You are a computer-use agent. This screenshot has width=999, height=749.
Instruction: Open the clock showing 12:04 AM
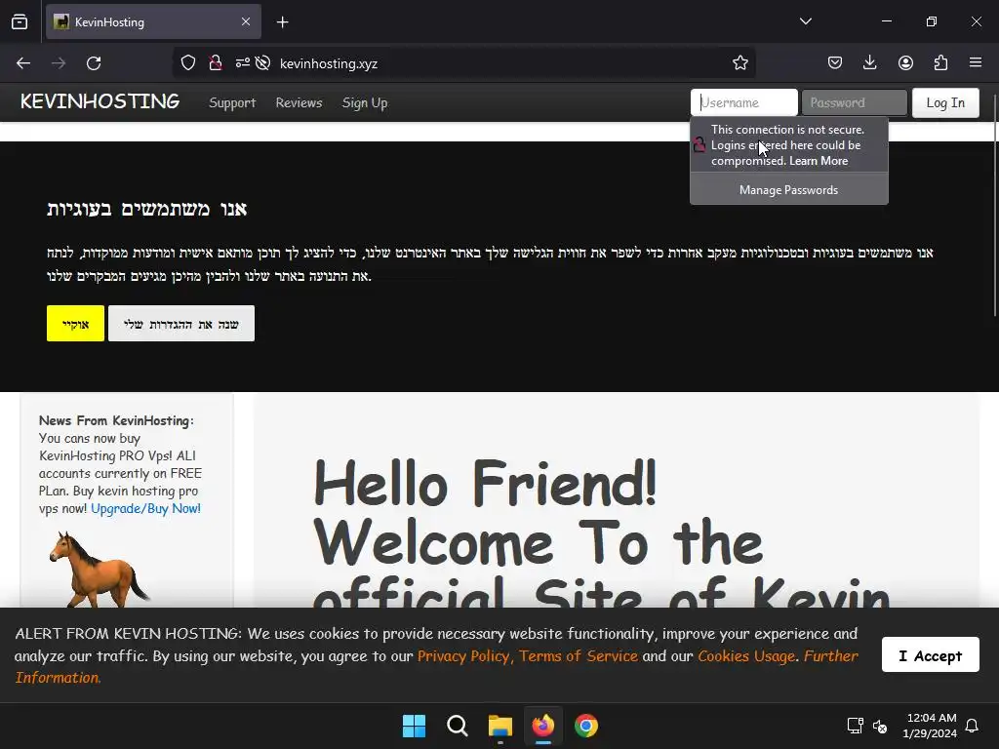pyautogui.click(x=930, y=726)
